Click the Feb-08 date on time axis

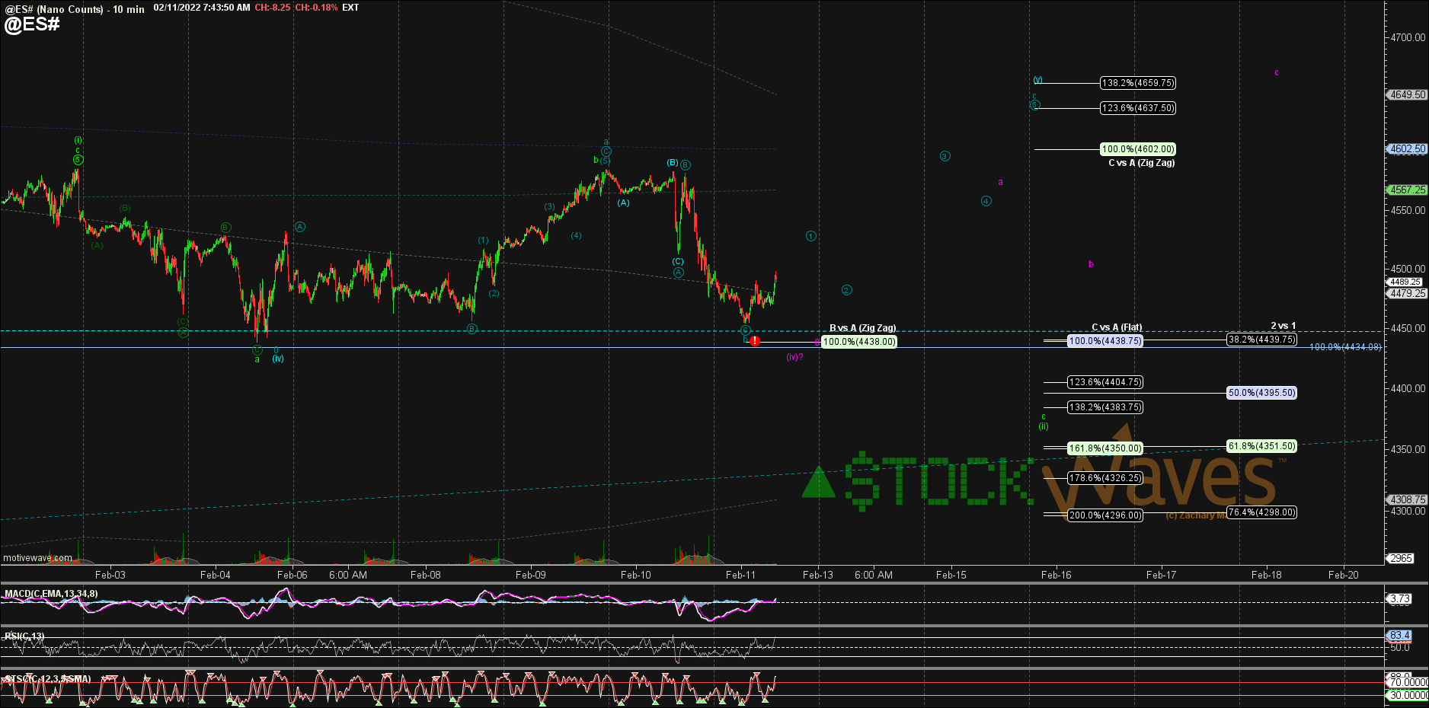pos(425,575)
